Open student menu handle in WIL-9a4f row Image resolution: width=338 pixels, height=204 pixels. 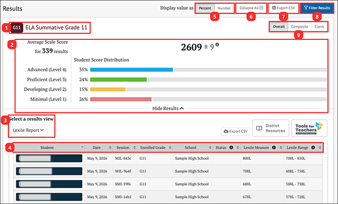pyautogui.click(x=19, y=171)
